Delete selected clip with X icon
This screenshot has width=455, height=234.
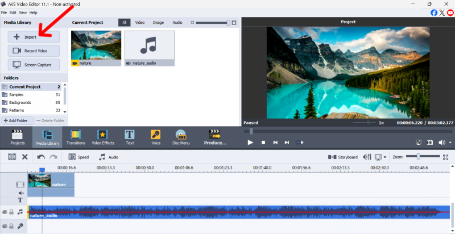tap(25, 157)
